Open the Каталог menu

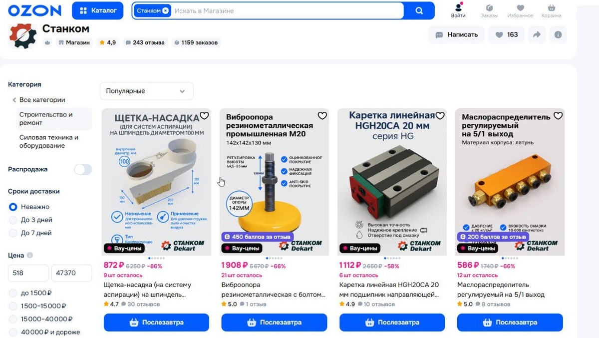click(97, 10)
